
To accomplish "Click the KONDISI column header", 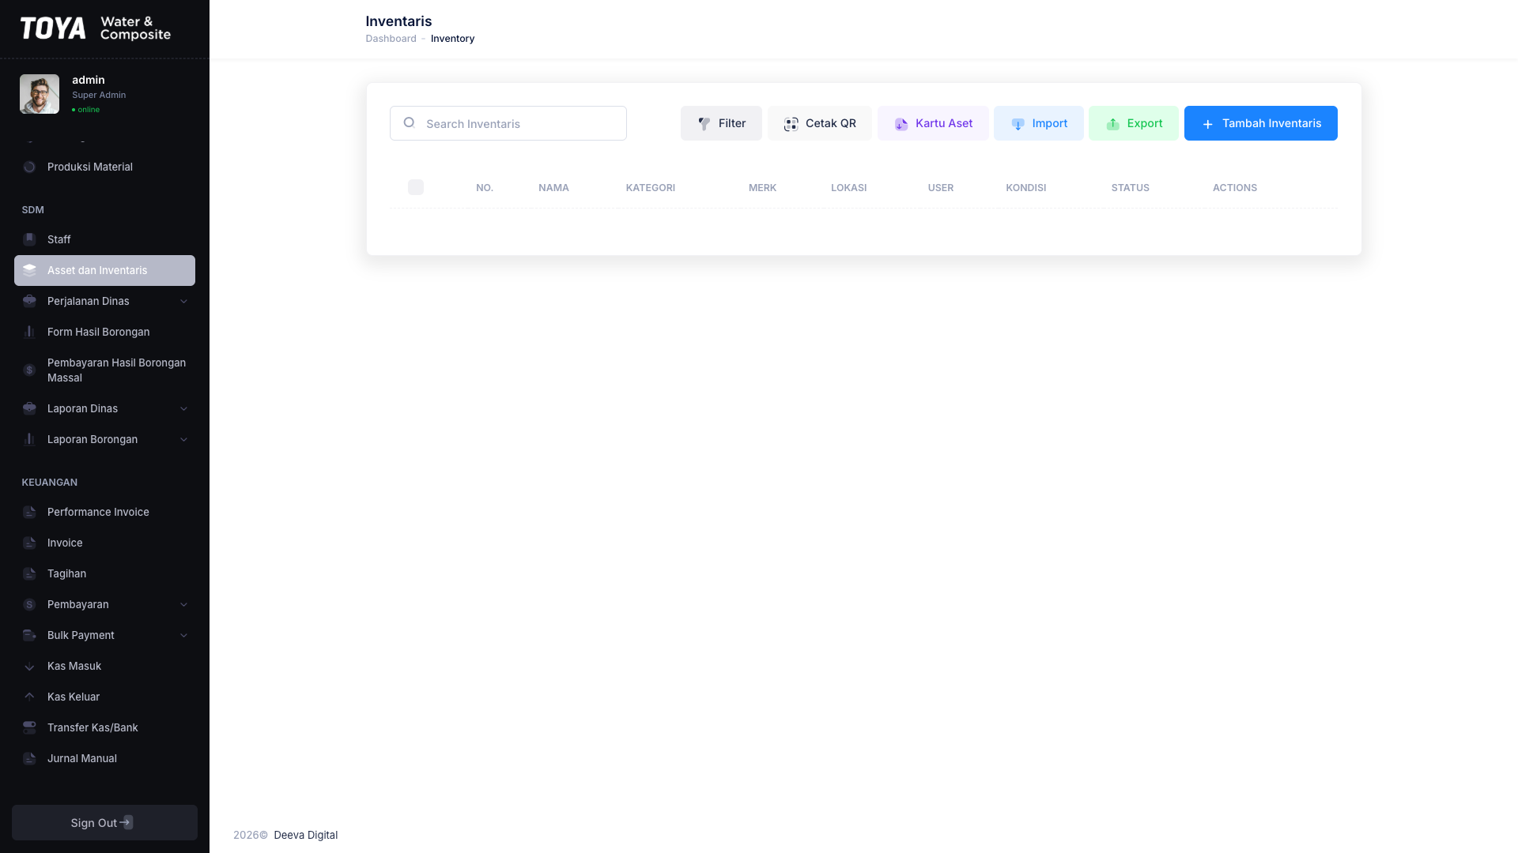I will coord(1025,188).
